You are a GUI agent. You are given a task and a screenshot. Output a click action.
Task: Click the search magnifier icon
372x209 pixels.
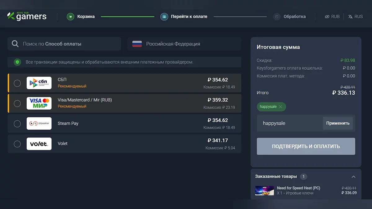click(15, 44)
